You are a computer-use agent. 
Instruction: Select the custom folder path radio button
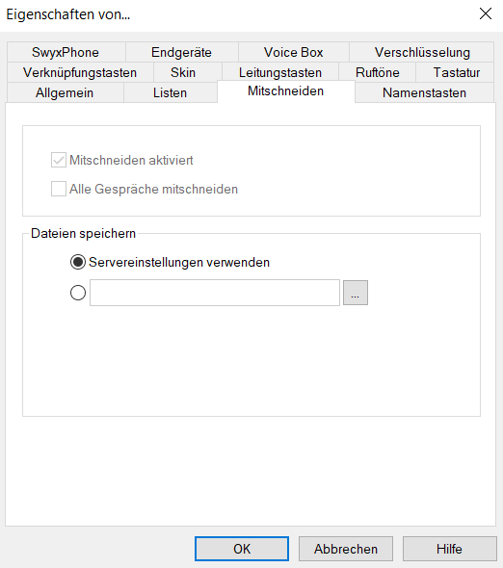pos(78,293)
